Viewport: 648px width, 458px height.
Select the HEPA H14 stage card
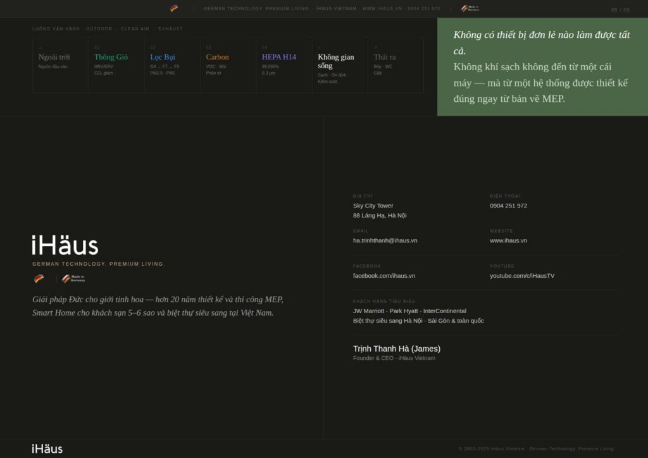tap(283, 65)
